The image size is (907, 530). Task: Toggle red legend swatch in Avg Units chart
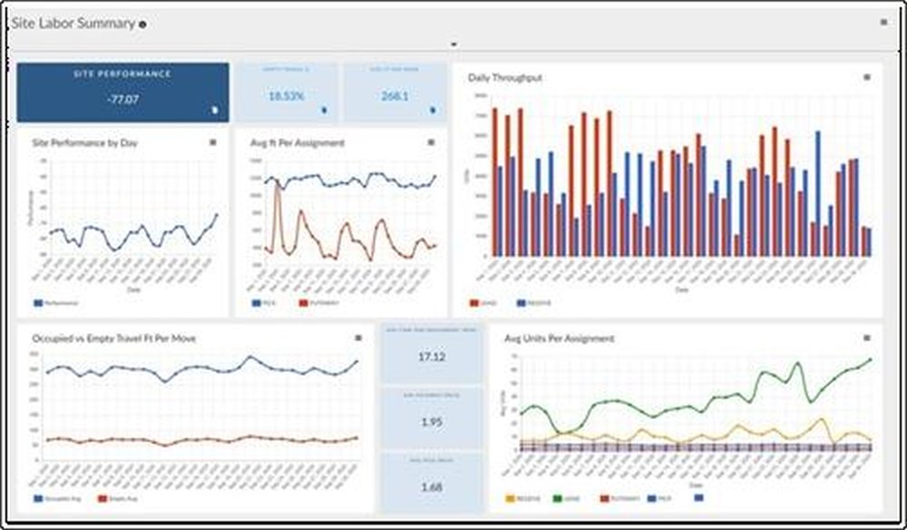coord(605,497)
